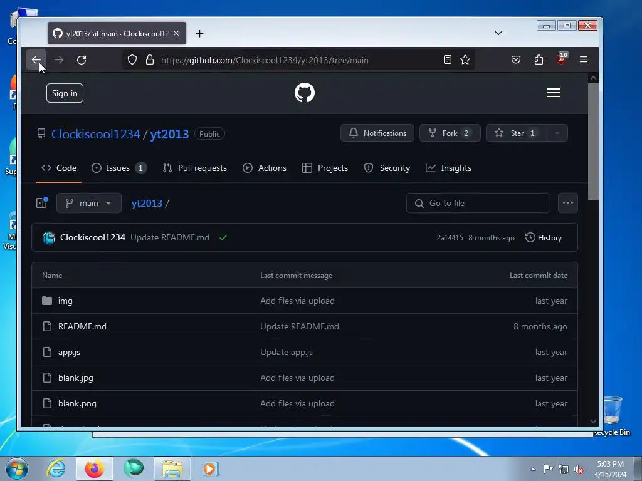Click the padlock site info icon
This screenshot has height=481, width=642.
(x=150, y=59)
